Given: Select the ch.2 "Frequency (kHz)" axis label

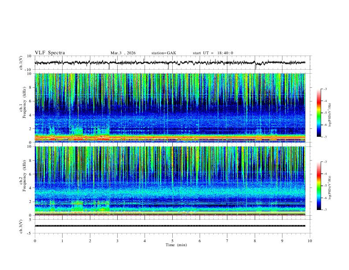Looking at the screenshot, I should (25, 175).
